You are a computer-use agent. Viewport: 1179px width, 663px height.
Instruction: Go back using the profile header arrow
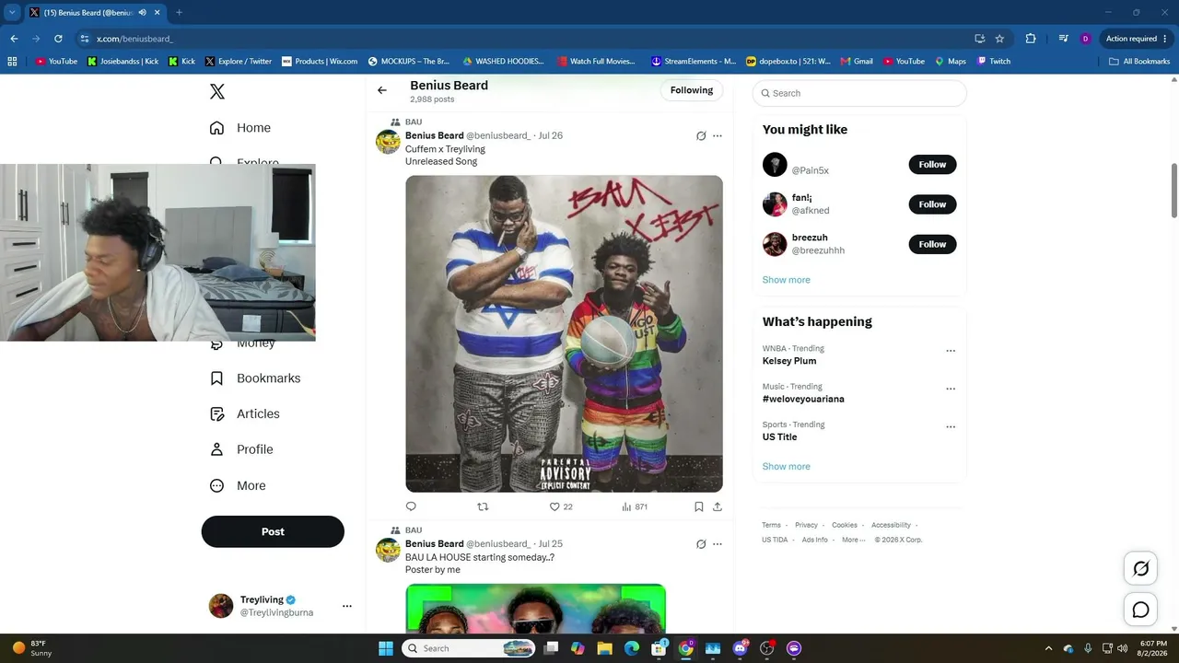pos(382,90)
